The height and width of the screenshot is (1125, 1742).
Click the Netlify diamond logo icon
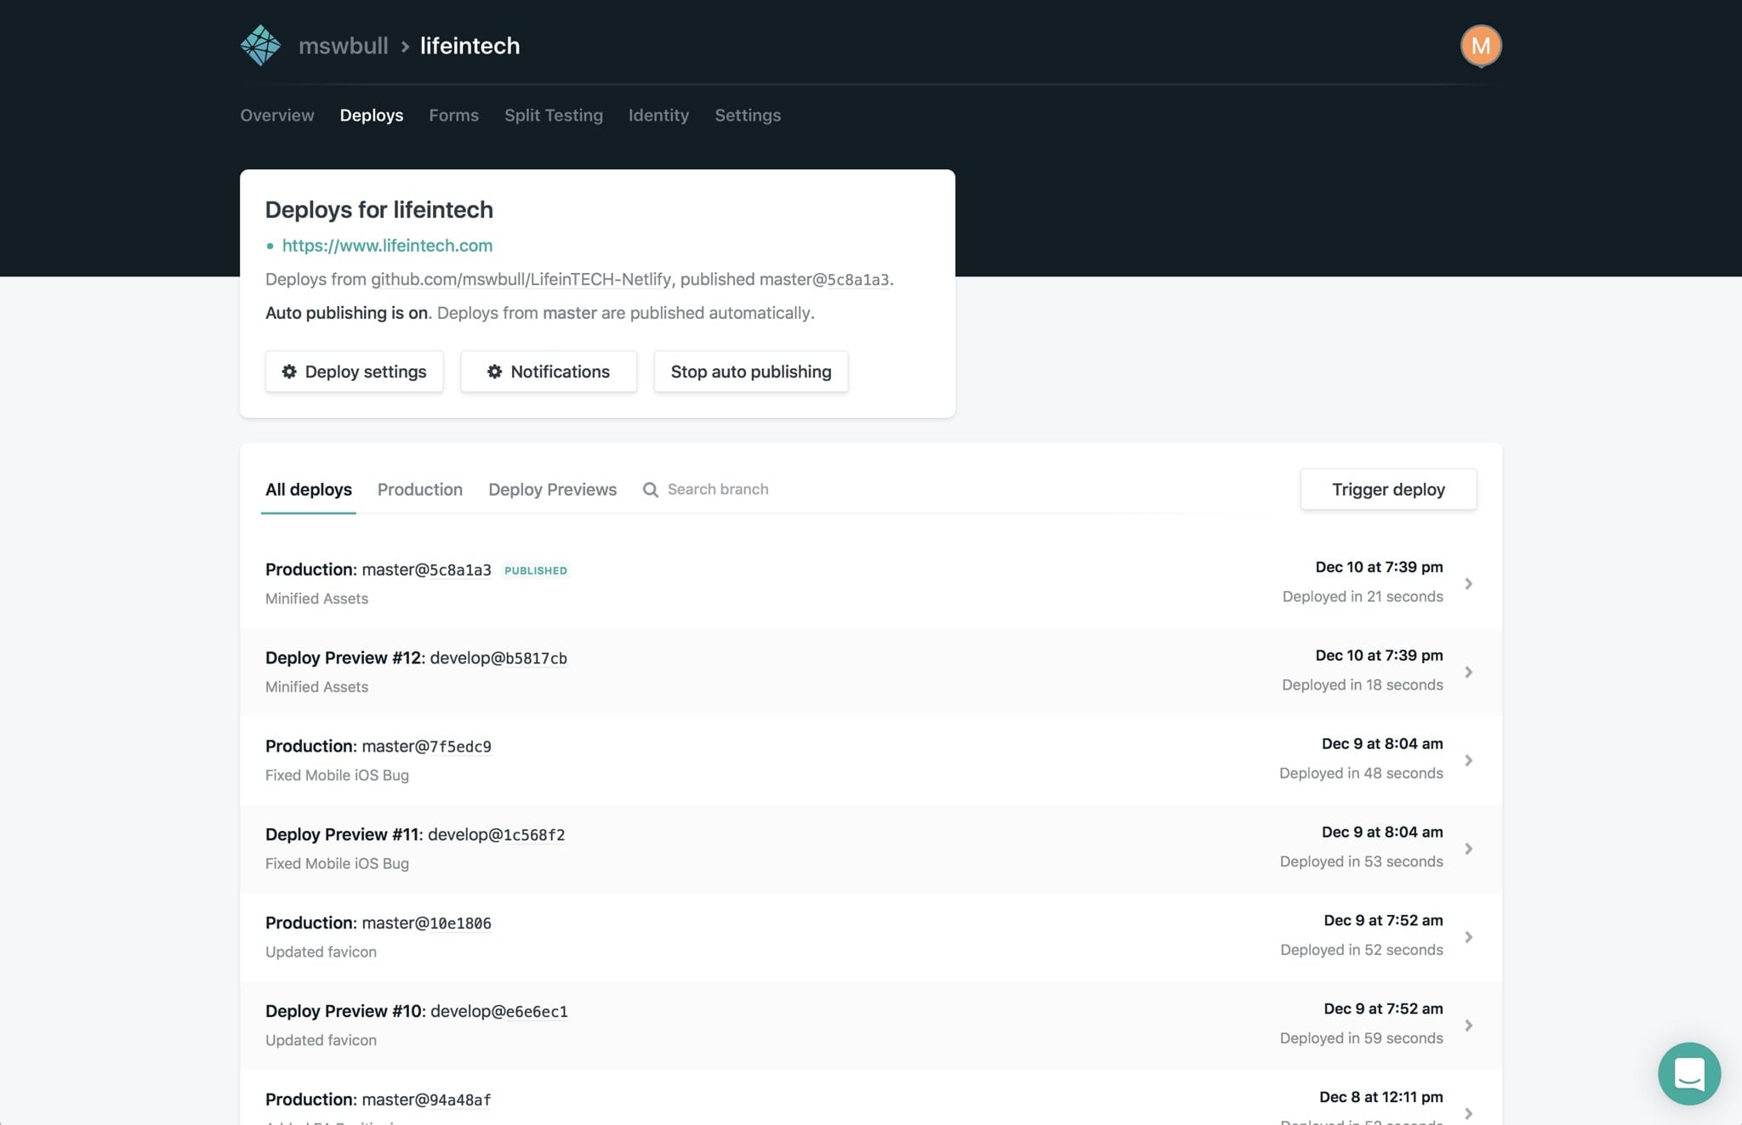click(x=260, y=45)
